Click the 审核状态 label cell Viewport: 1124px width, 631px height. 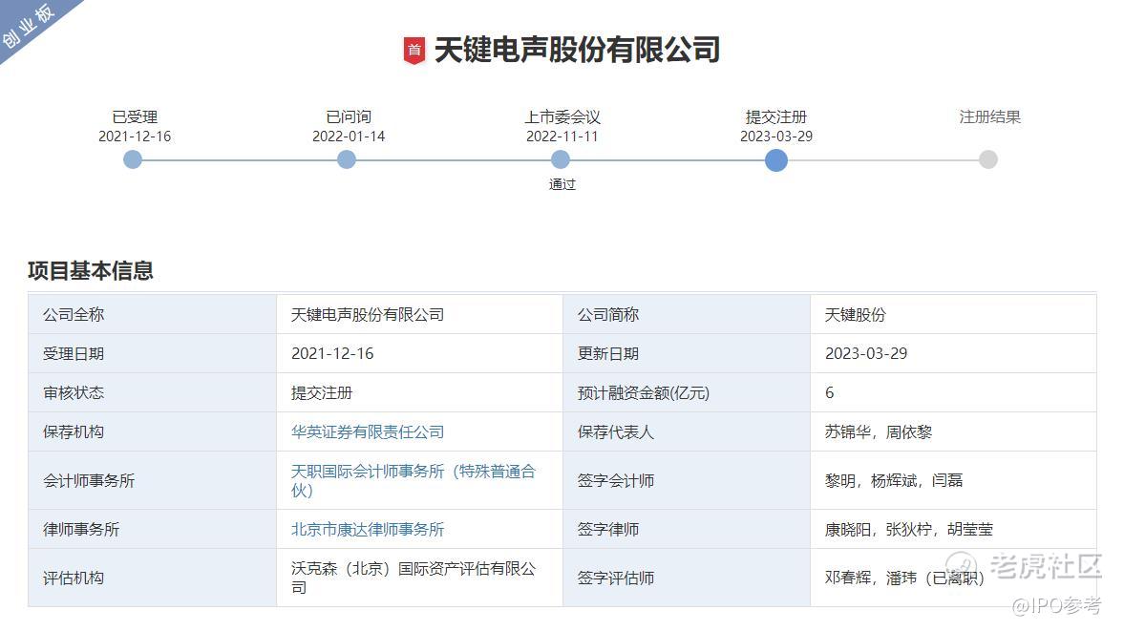click(152, 392)
